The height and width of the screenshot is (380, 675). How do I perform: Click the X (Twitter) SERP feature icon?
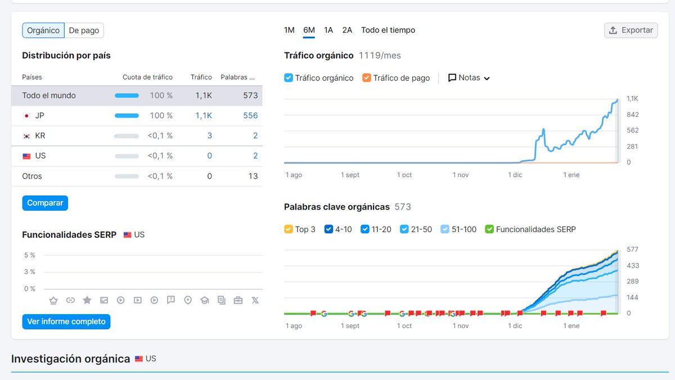(x=255, y=300)
